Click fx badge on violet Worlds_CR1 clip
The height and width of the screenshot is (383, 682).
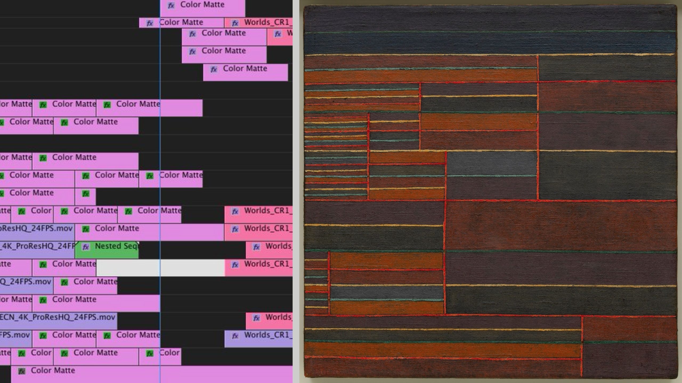pos(235,336)
